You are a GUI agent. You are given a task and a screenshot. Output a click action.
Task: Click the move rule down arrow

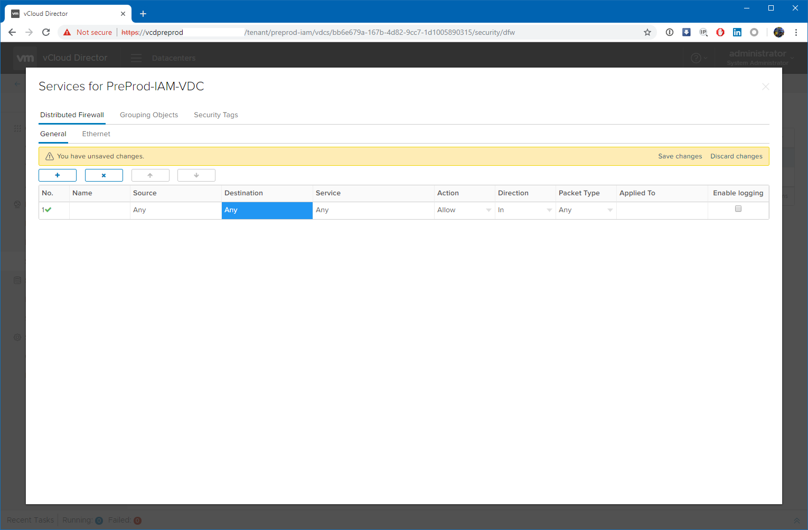pyautogui.click(x=196, y=175)
